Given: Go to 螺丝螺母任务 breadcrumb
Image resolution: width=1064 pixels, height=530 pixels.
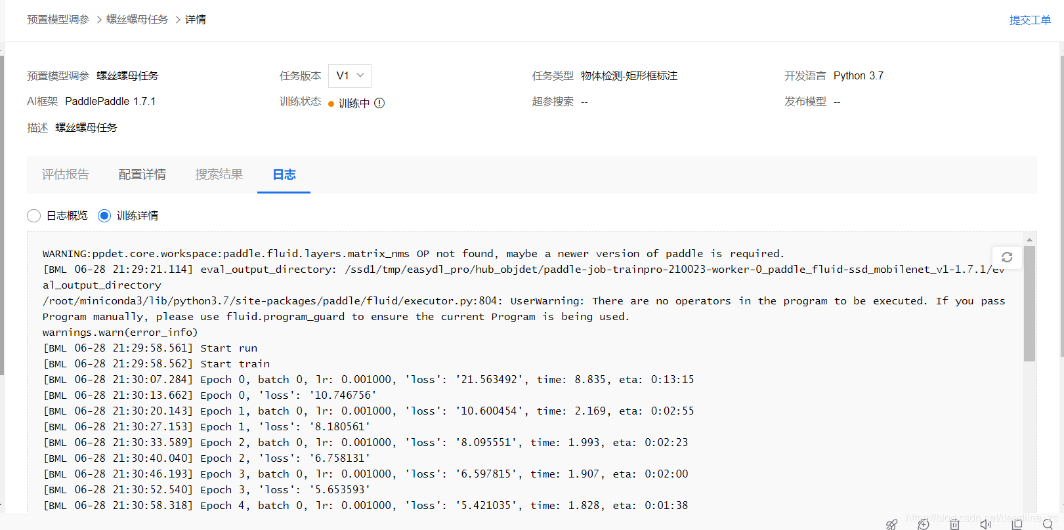Looking at the screenshot, I should click(x=137, y=20).
